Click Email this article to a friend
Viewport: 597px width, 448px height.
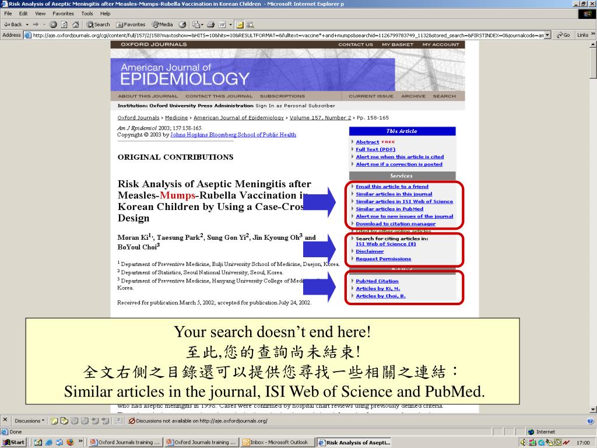(x=392, y=186)
